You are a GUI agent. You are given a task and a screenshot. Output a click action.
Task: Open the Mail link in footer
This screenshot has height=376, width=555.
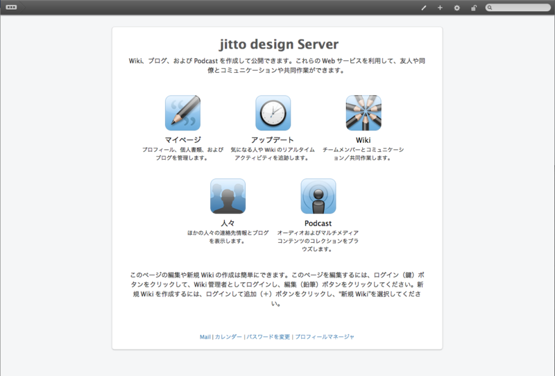pos(205,337)
